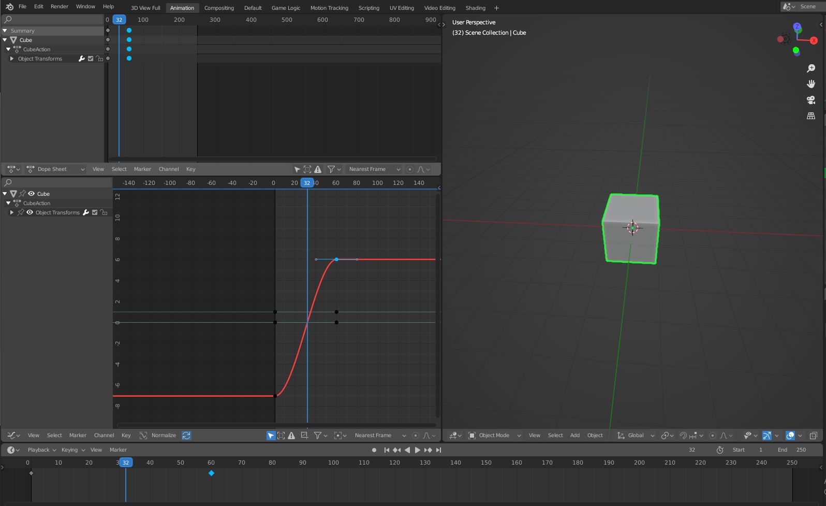
Task: Open the Render menu
Action: (x=60, y=7)
